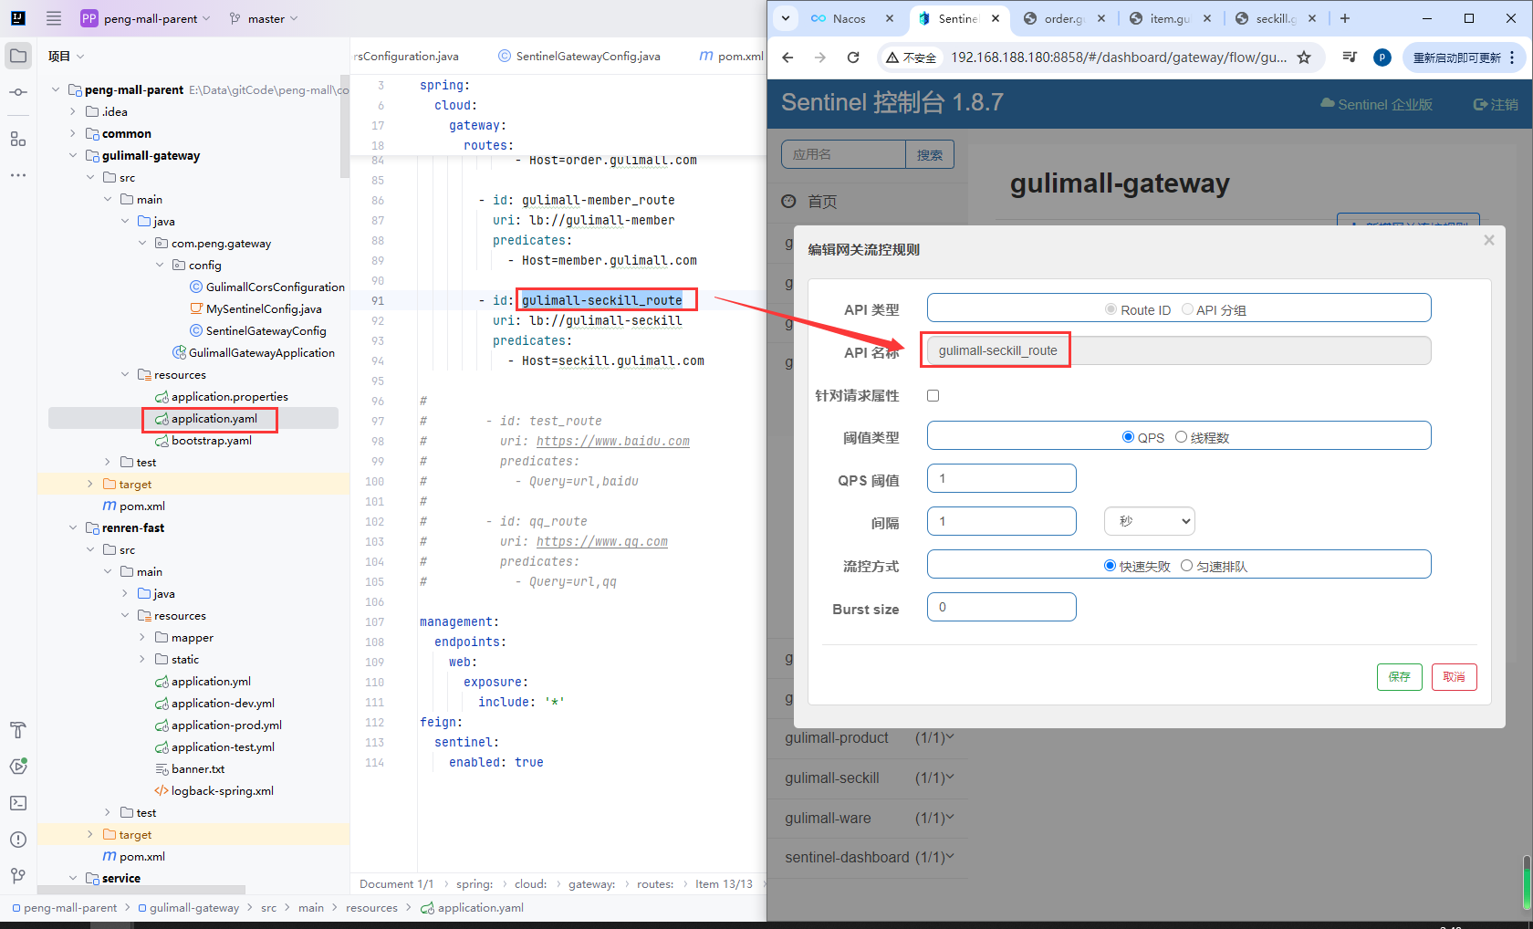Viewport: 1533px width, 929px height.
Task: Open the browser tab search dropdown
Action: click(x=786, y=18)
